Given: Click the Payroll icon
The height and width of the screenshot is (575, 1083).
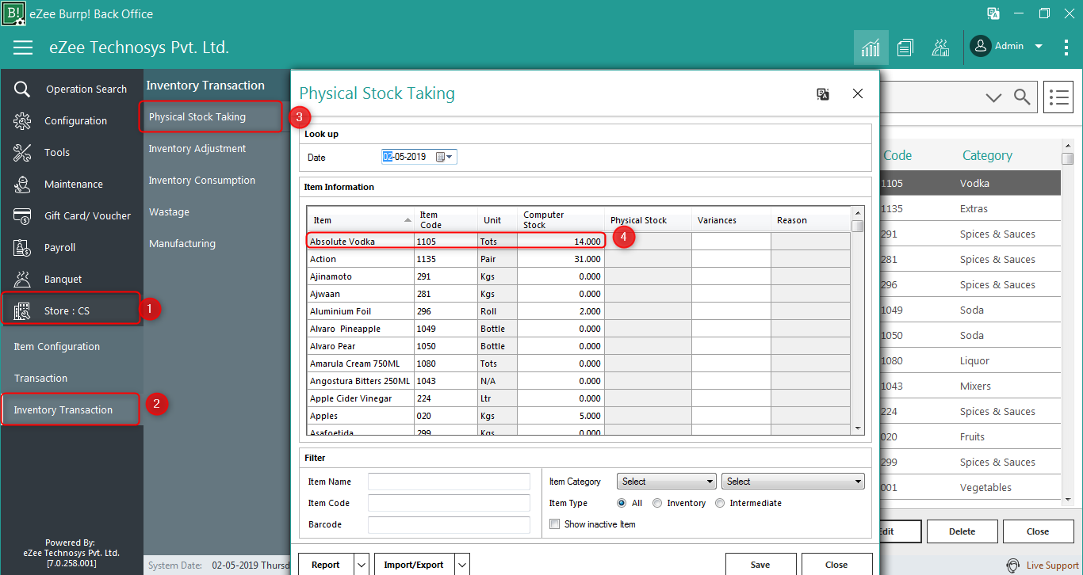Looking at the screenshot, I should (x=22, y=248).
